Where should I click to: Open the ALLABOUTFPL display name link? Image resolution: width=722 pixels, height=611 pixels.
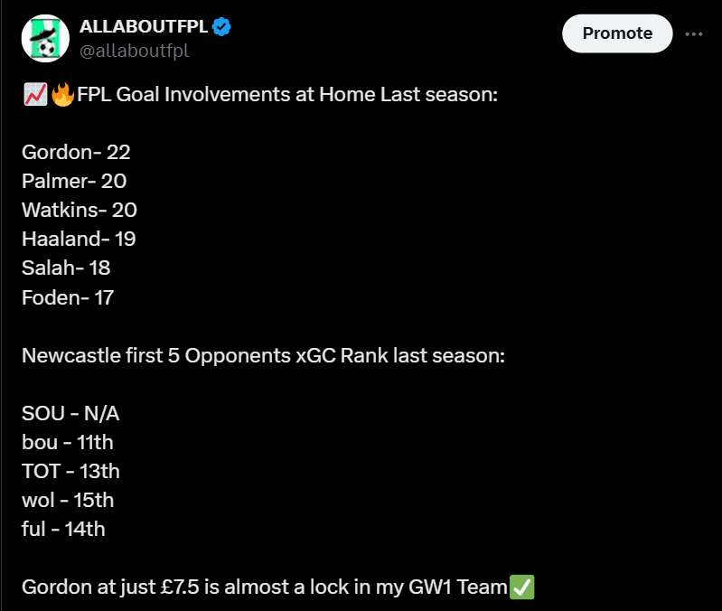144,27
